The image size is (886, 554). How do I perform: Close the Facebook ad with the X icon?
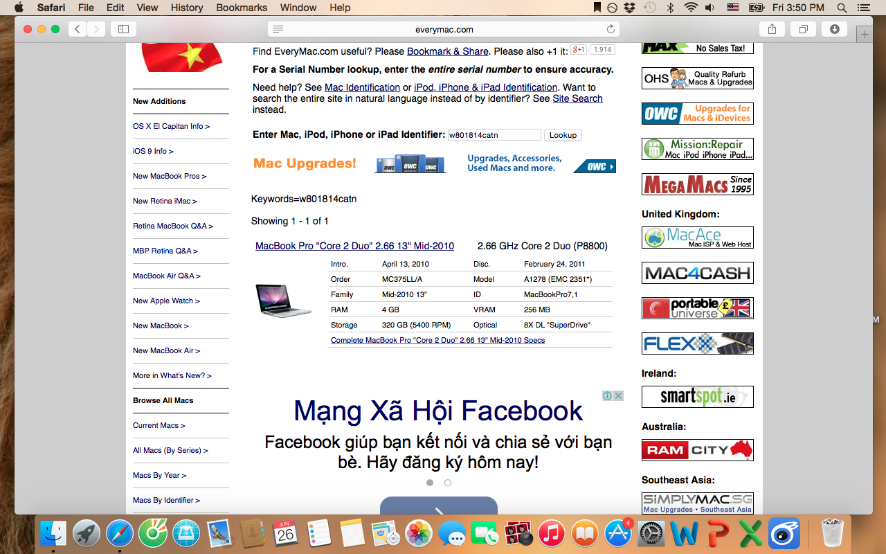[619, 396]
